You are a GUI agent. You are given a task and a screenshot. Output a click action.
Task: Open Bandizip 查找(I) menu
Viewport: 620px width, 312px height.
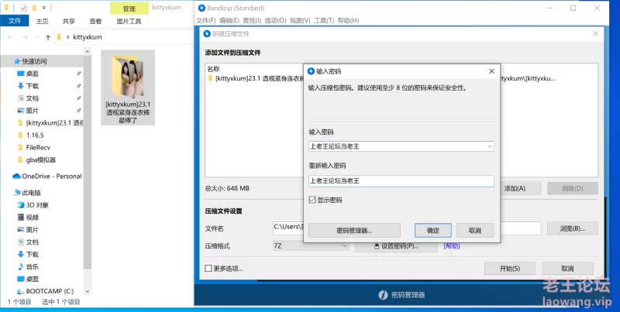(252, 21)
